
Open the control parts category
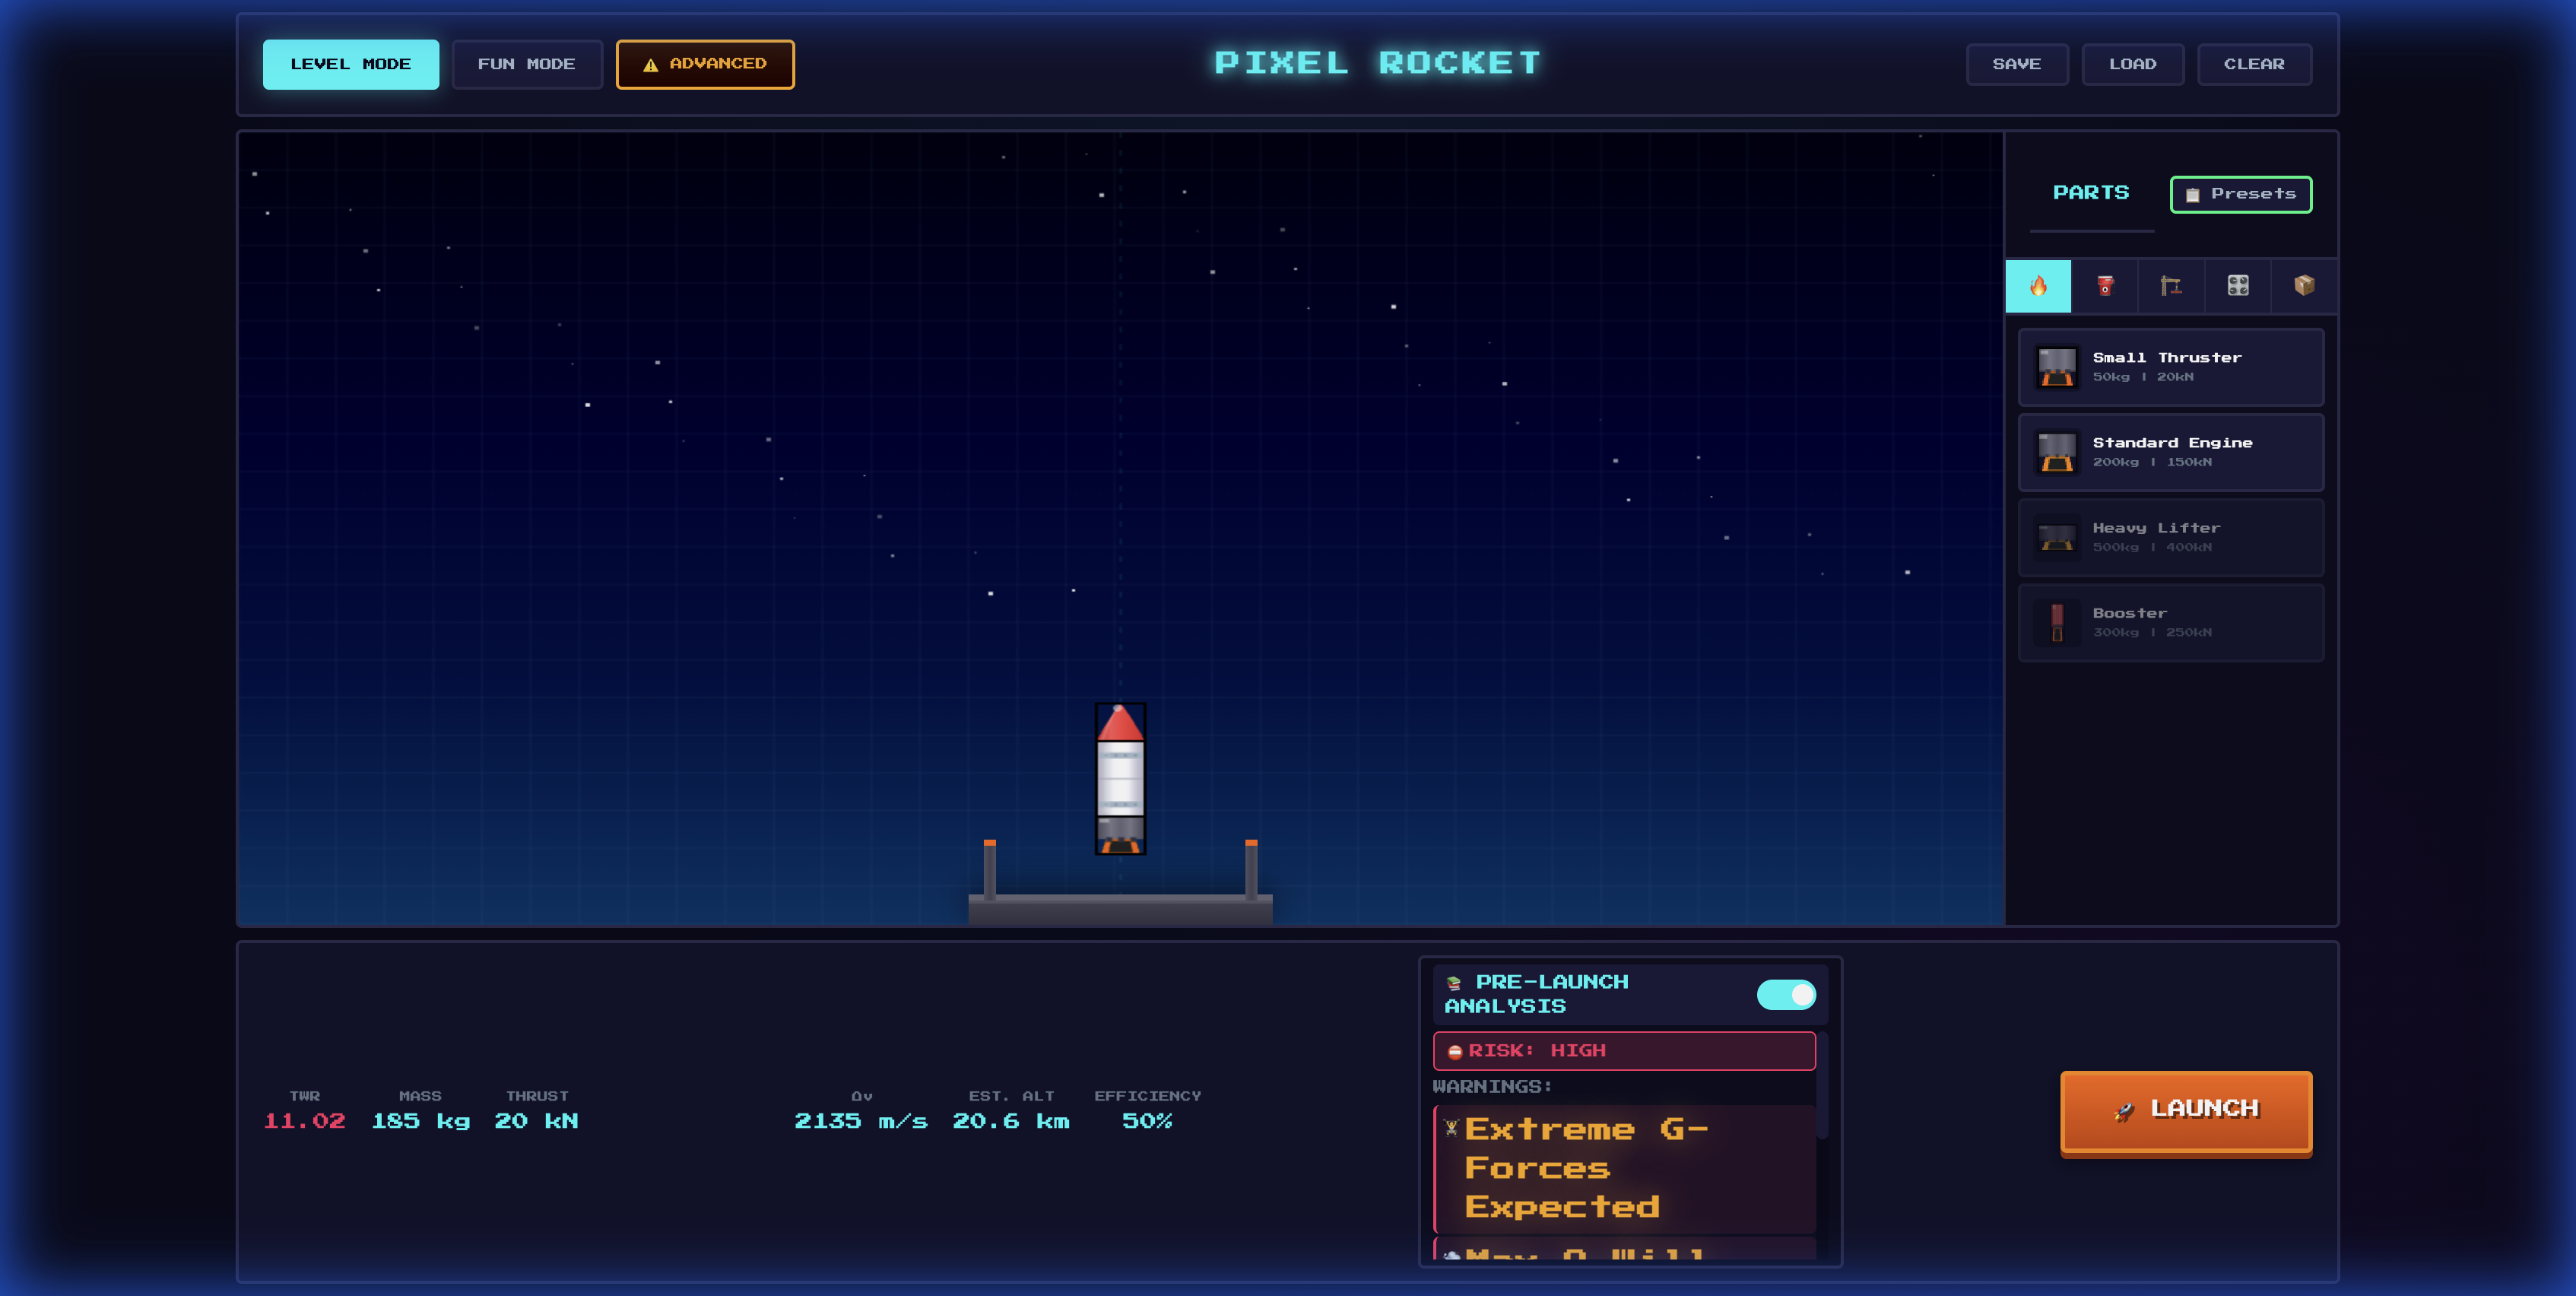click(2238, 286)
